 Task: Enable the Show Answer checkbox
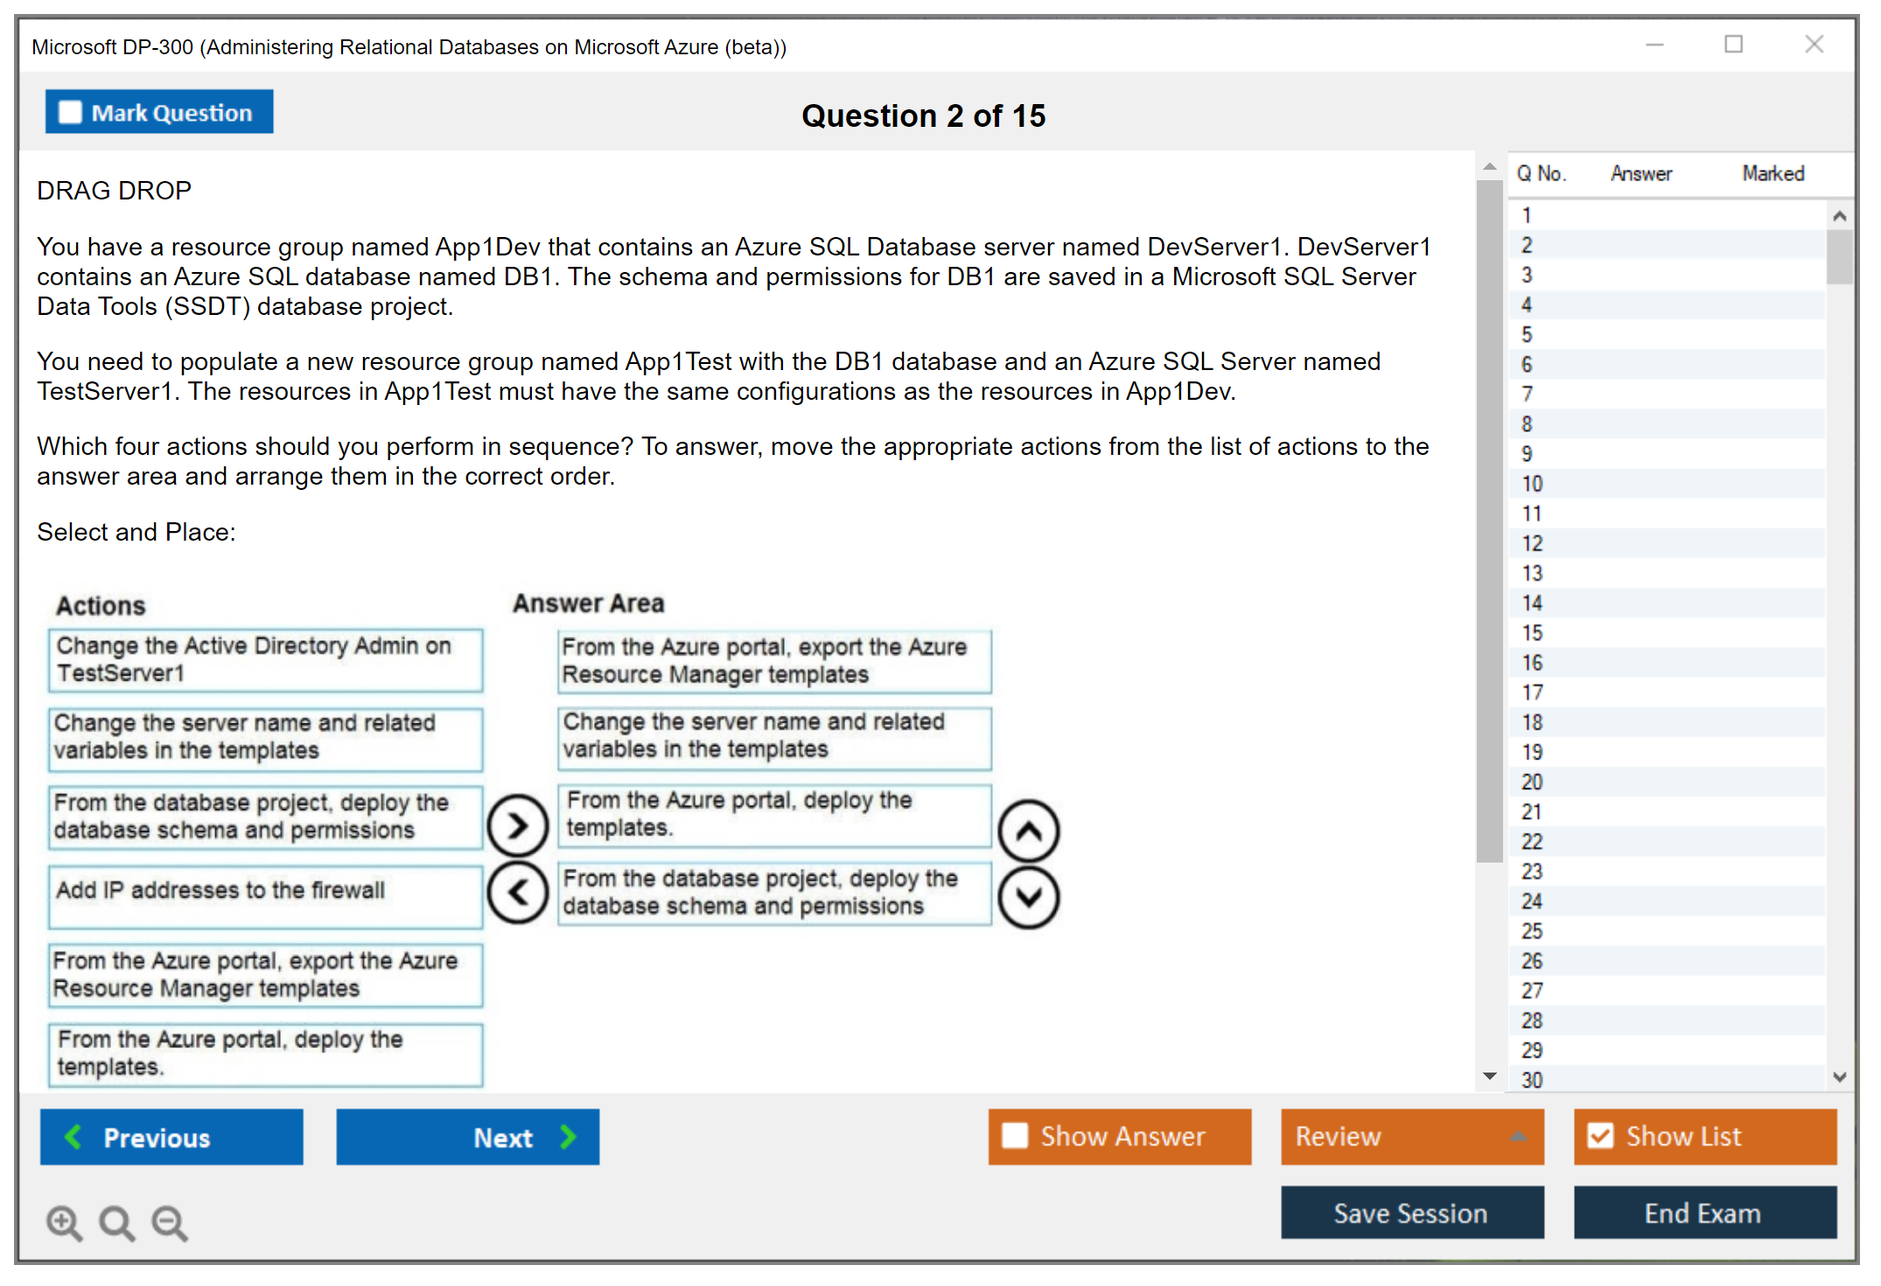click(1015, 1136)
